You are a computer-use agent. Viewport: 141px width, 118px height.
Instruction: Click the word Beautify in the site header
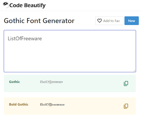[35, 5]
